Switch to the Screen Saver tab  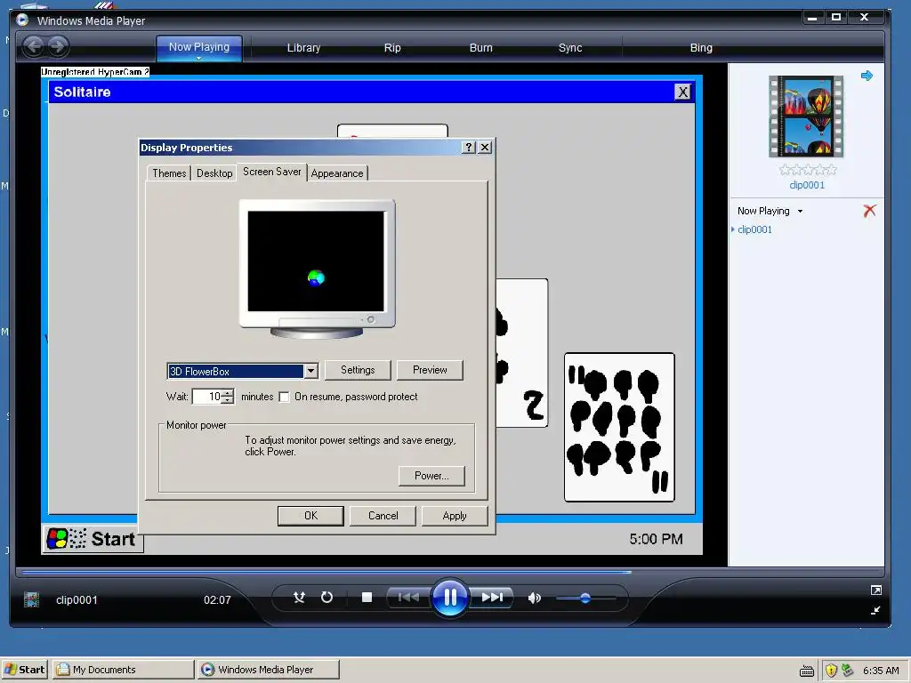point(272,172)
